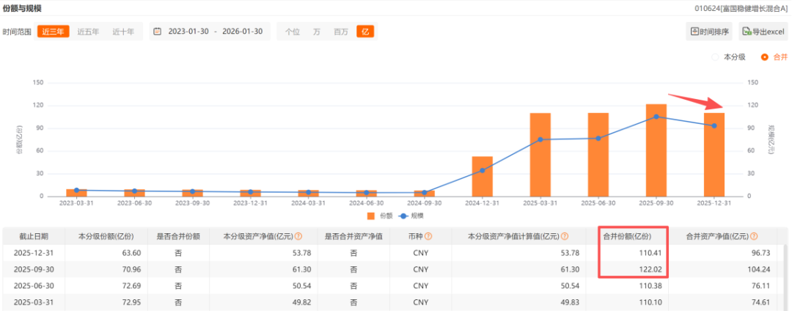Select the 2025-09-30 date cell
This screenshot has height=311, width=792.
[x=34, y=270]
